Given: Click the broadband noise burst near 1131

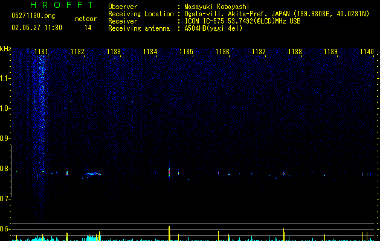Looking at the screenshot, I should [x=42, y=114].
